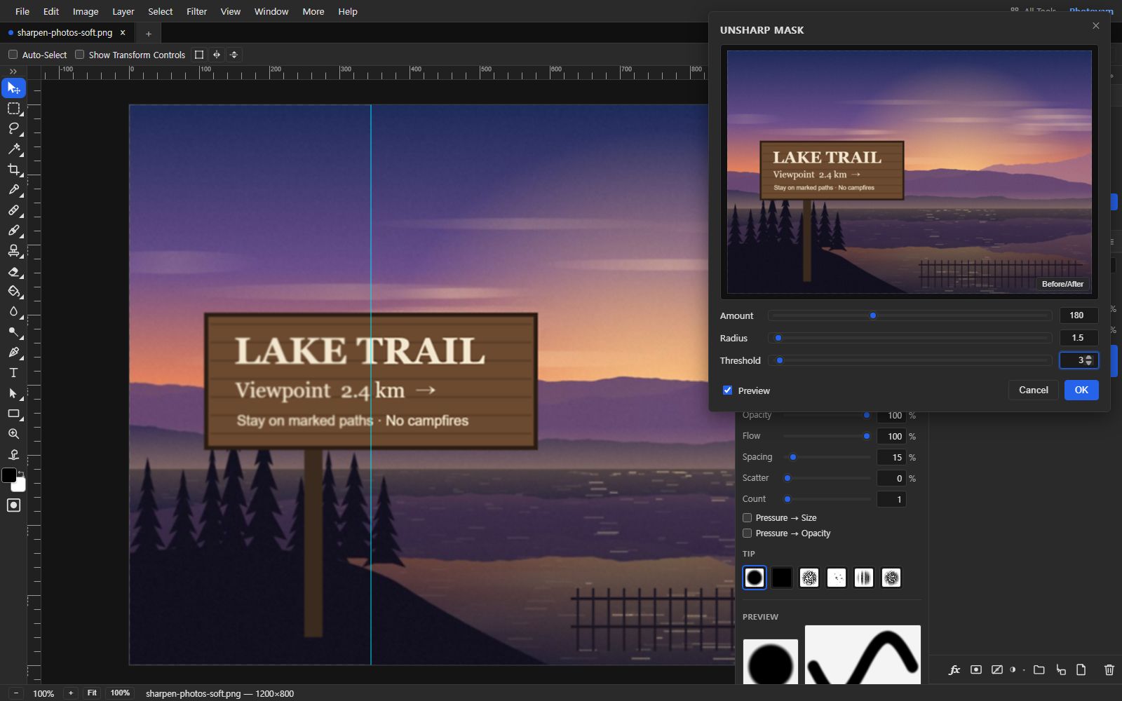1122x701 pixels.
Task: Select the Clone Stamp tool
Action: 13,250
